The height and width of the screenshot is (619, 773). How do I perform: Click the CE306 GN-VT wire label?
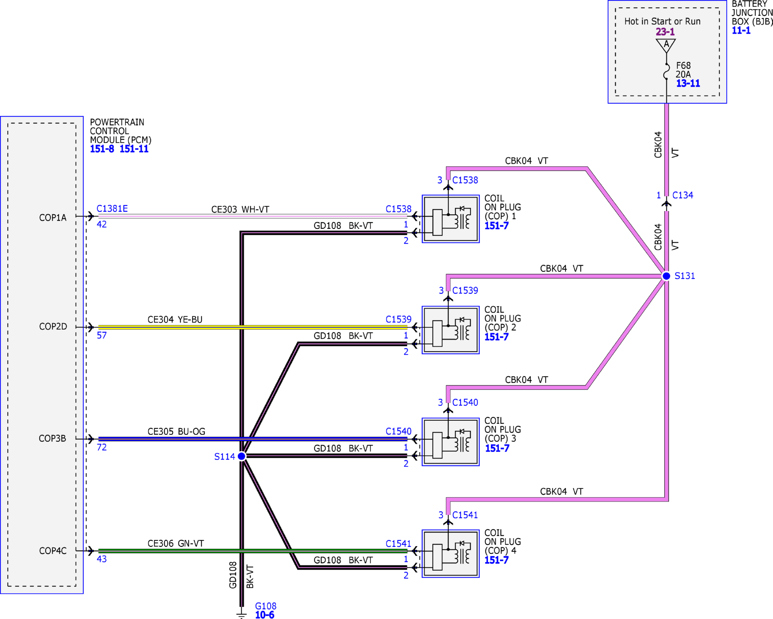pyautogui.click(x=176, y=543)
